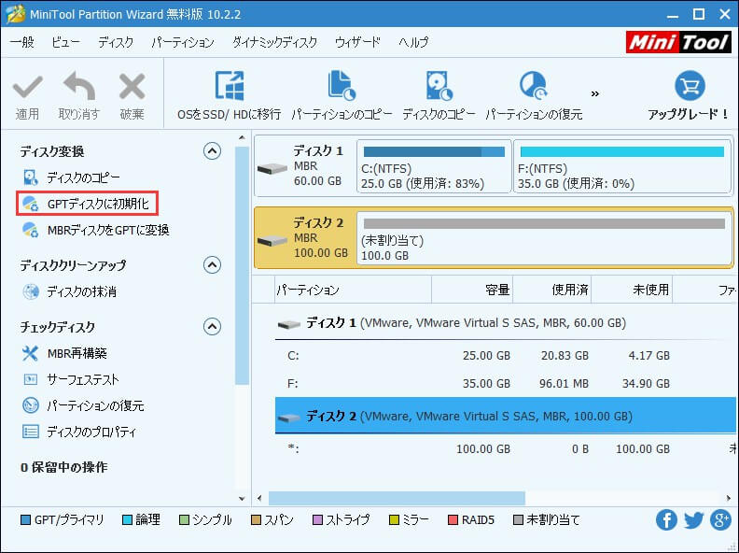The width and height of the screenshot is (739, 553).
Task: Open the ビュー menu
Action: (x=65, y=42)
